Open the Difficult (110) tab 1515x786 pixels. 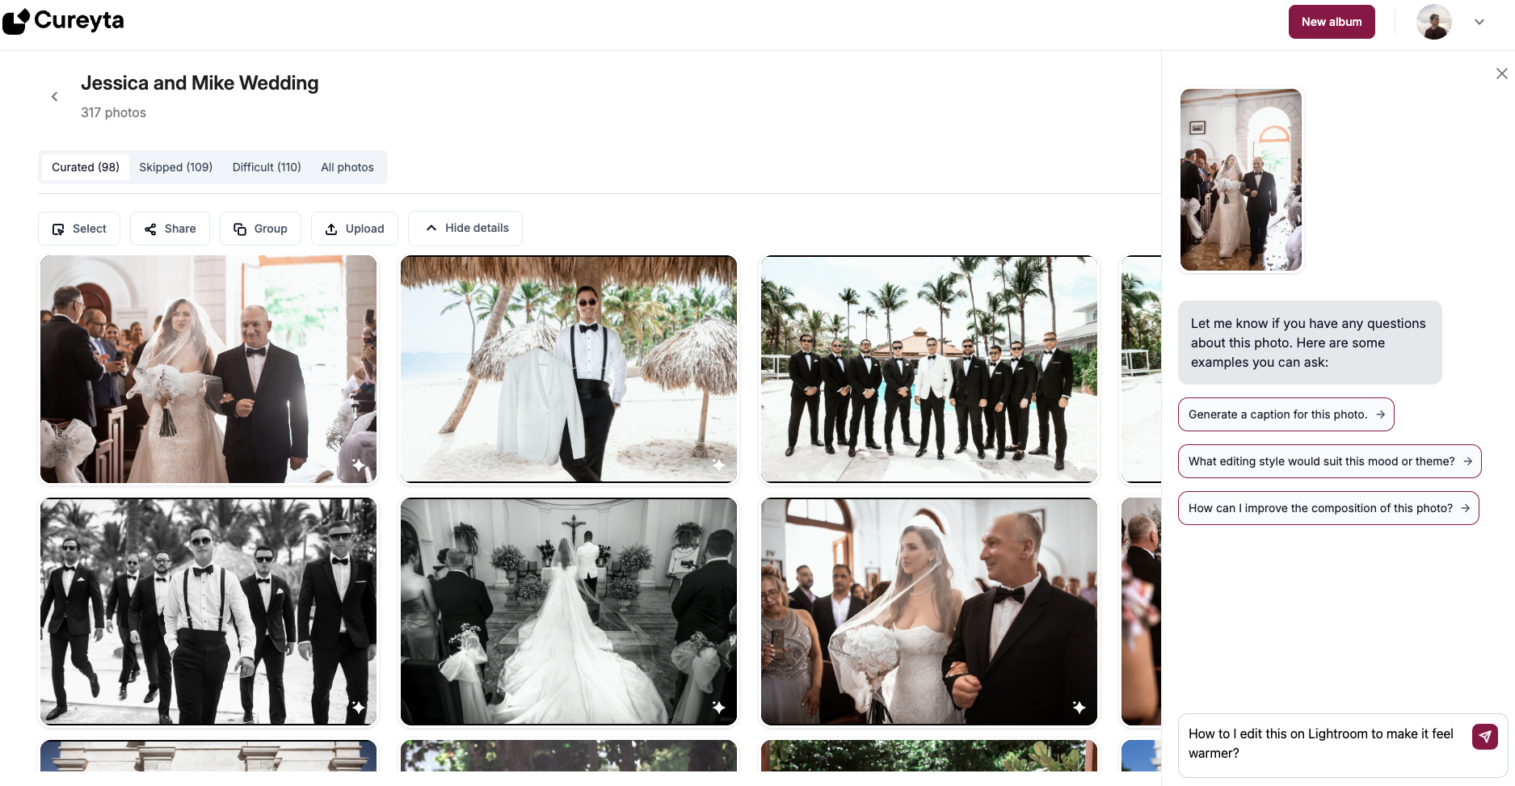point(267,167)
